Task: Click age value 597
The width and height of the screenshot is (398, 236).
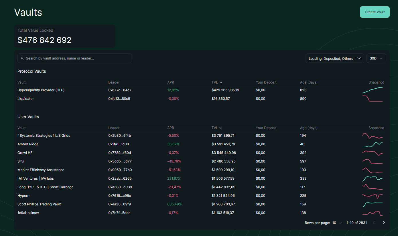Action: coord(303,161)
